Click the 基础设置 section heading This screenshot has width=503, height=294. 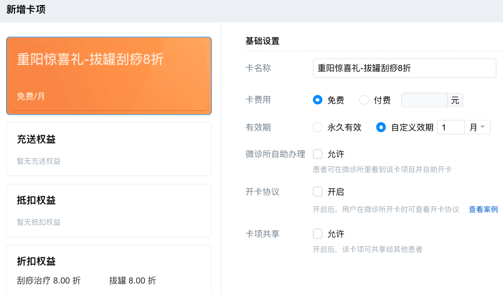[x=262, y=41]
